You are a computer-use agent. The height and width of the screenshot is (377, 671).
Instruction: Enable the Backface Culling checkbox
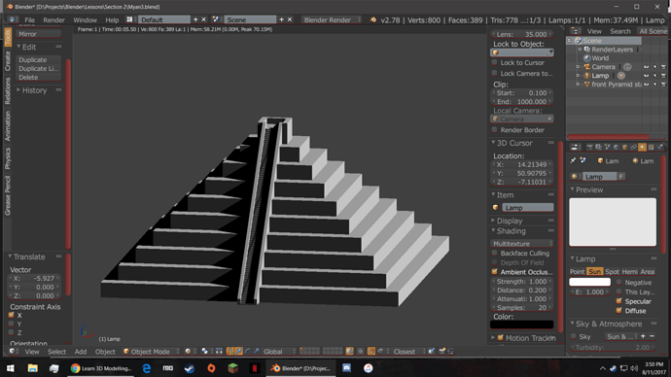(x=495, y=253)
